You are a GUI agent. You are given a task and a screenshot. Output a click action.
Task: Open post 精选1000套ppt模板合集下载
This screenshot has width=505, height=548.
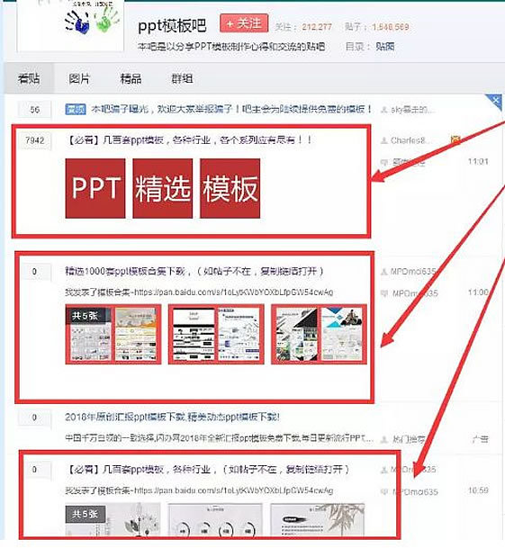point(194,271)
